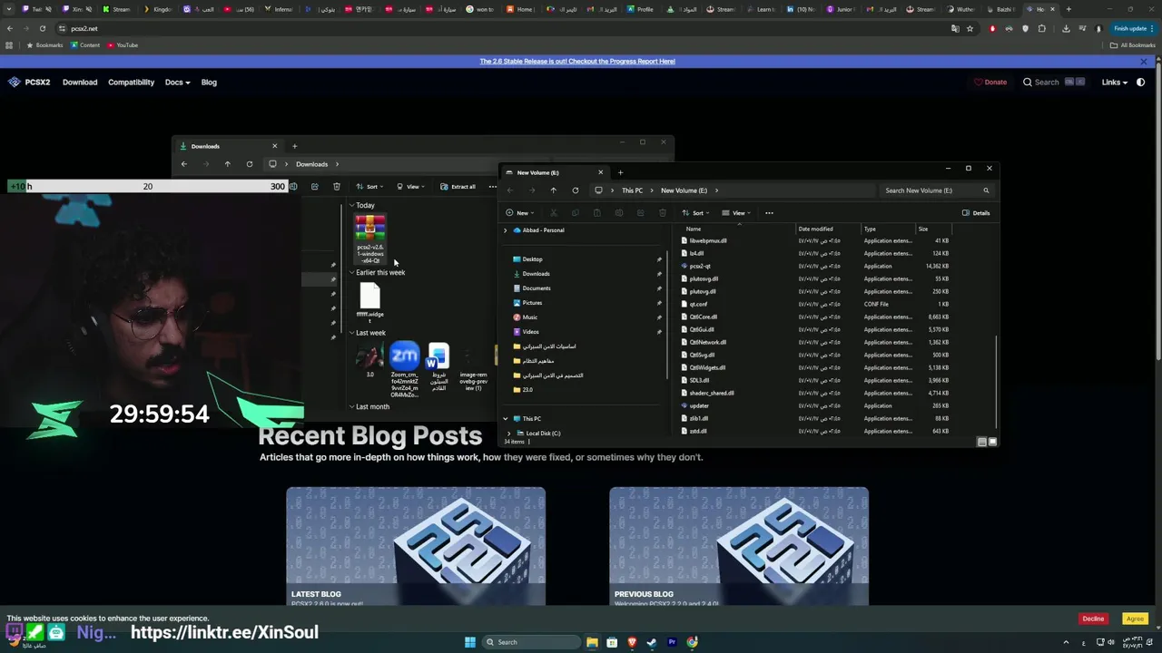Select the updater application file
Viewport: 1162px width, 653px height.
699,405
